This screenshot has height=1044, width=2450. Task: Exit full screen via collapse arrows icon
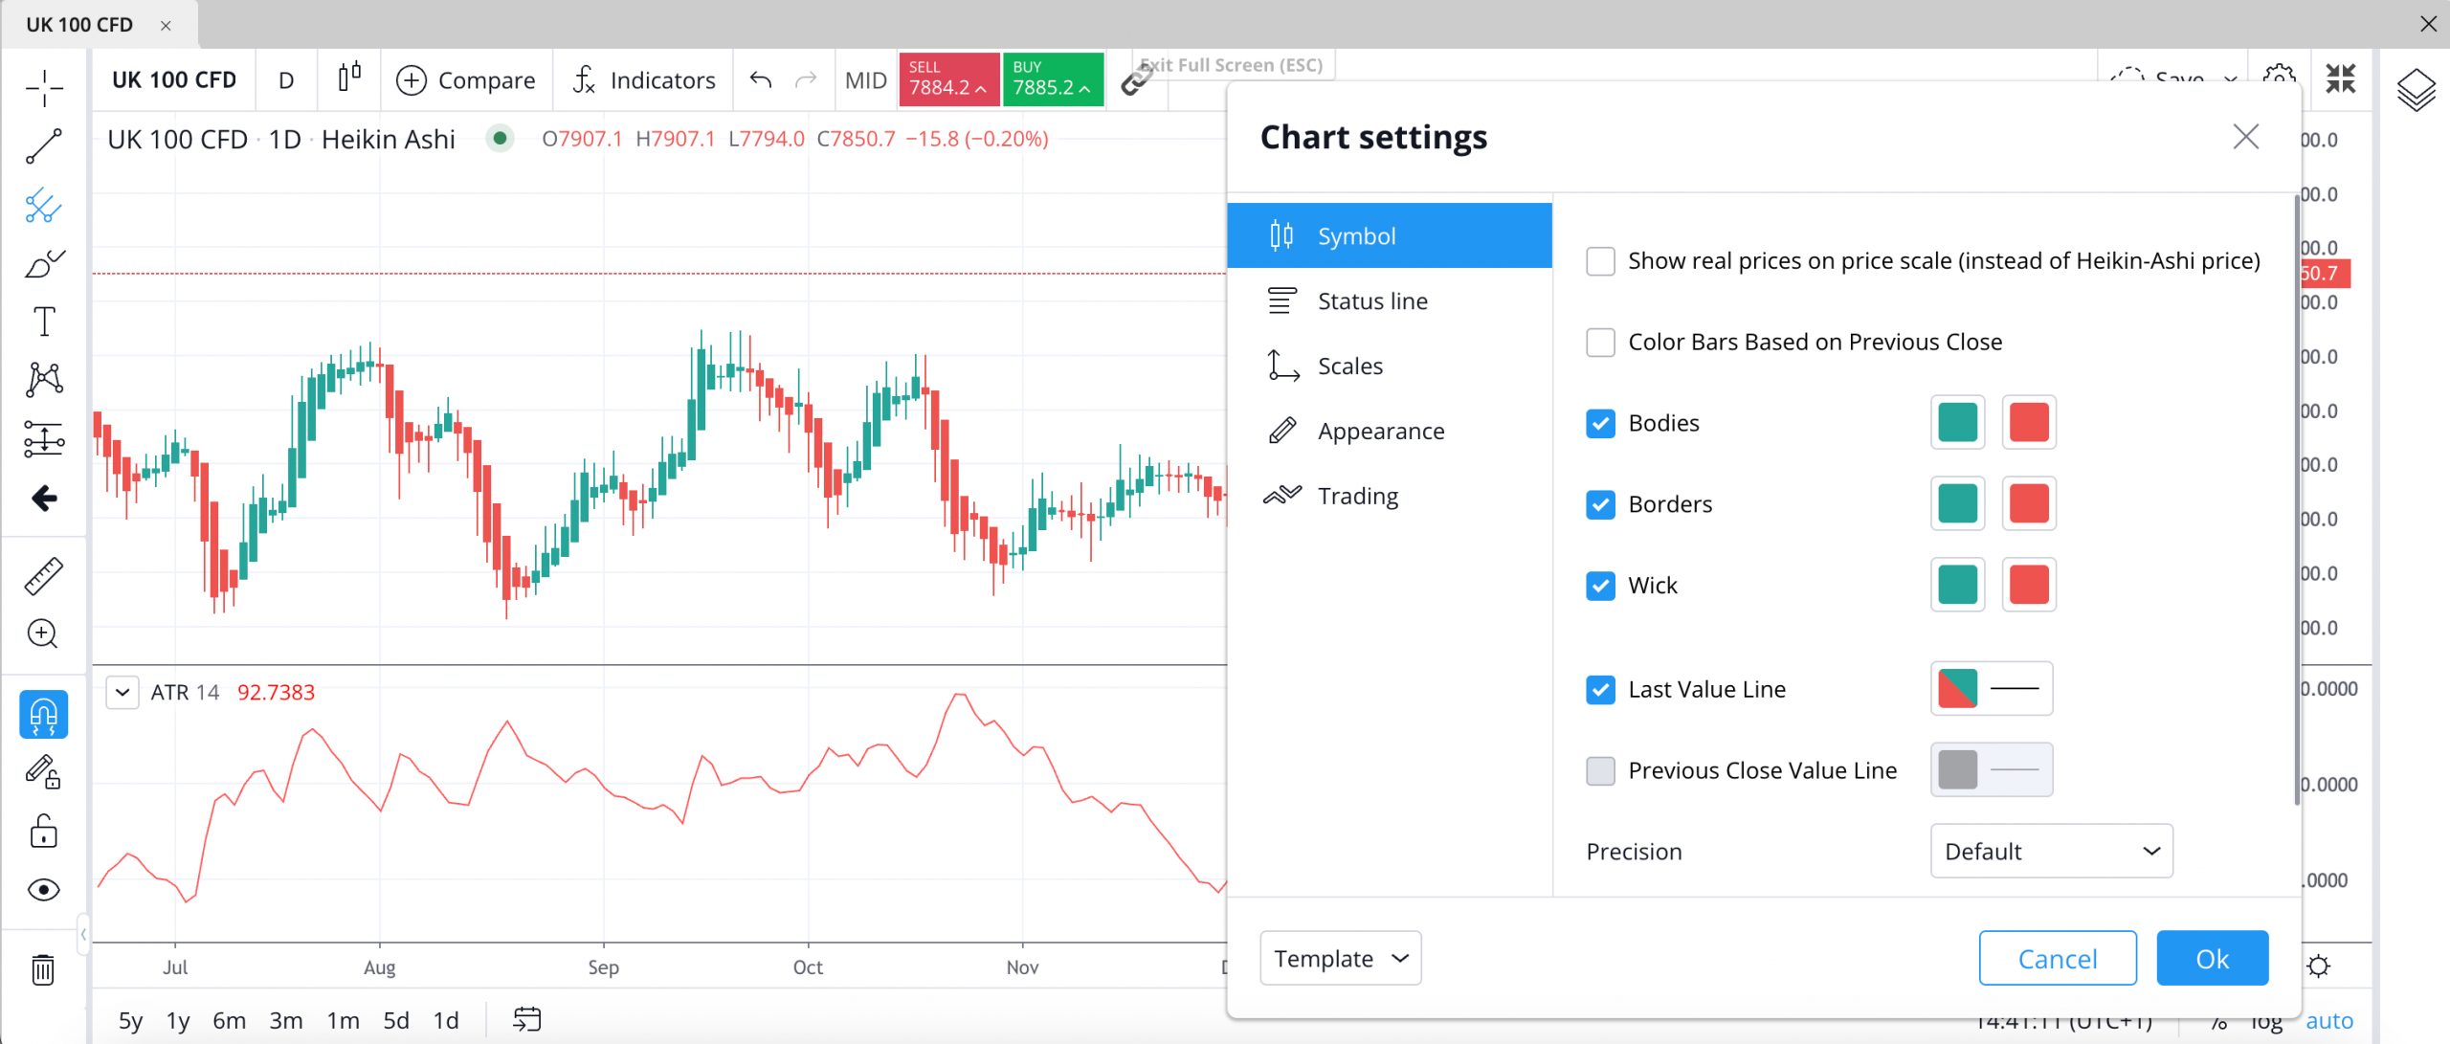(2341, 78)
